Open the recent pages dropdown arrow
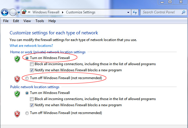Screen dimensions: 188x128 (19, 13)
